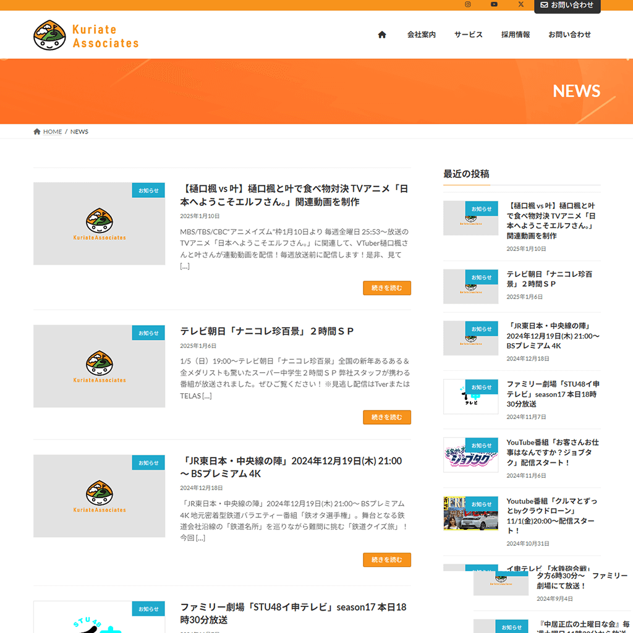
Task: Open the sidebar クルマとずっと byクラウドローン recent post
Action: [x=552, y=516]
